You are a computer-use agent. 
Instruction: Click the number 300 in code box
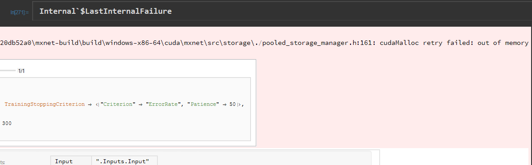pos(7,124)
